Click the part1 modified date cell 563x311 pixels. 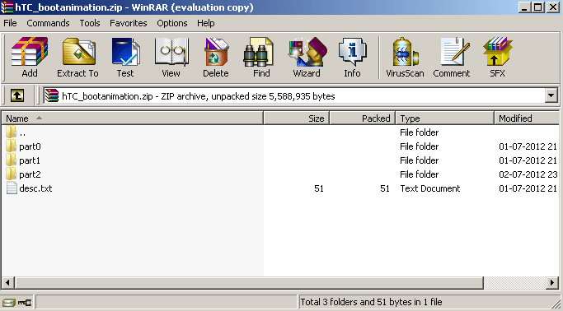(x=528, y=160)
